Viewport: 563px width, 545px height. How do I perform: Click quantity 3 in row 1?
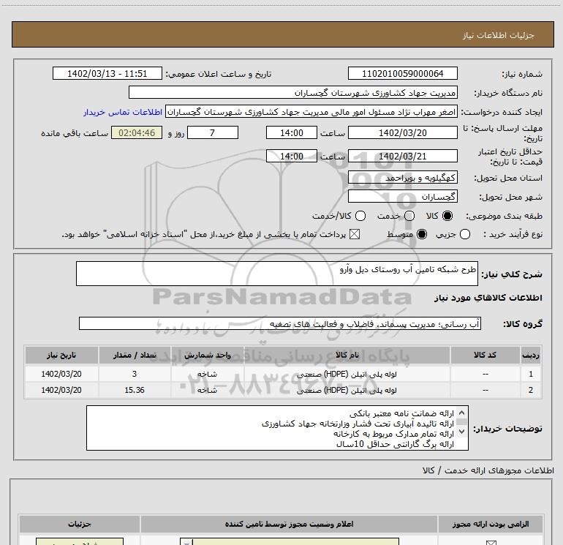pos(135,374)
